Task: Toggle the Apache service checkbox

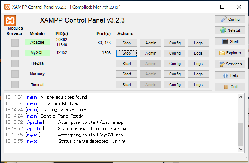Action: (x=15, y=43)
